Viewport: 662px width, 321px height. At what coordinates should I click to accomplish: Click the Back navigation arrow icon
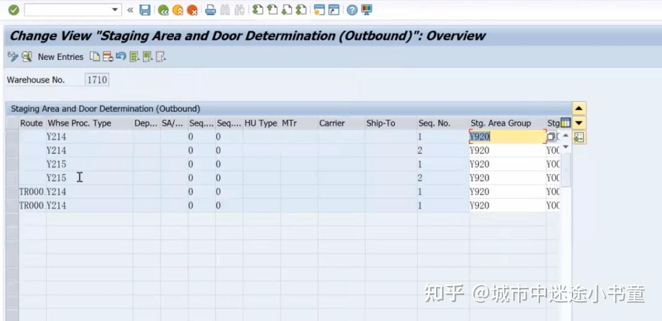coord(164,10)
